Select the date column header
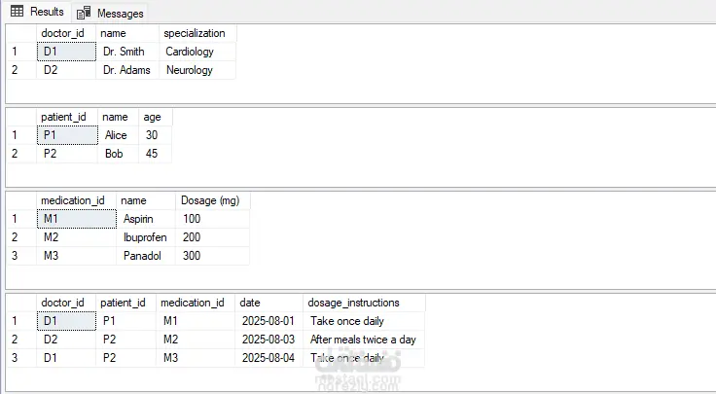The height and width of the screenshot is (394, 716). [x=250, y=303]
